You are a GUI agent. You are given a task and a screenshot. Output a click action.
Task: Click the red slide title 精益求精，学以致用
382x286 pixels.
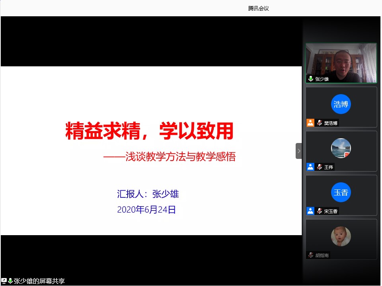click(x=149, y=131)
